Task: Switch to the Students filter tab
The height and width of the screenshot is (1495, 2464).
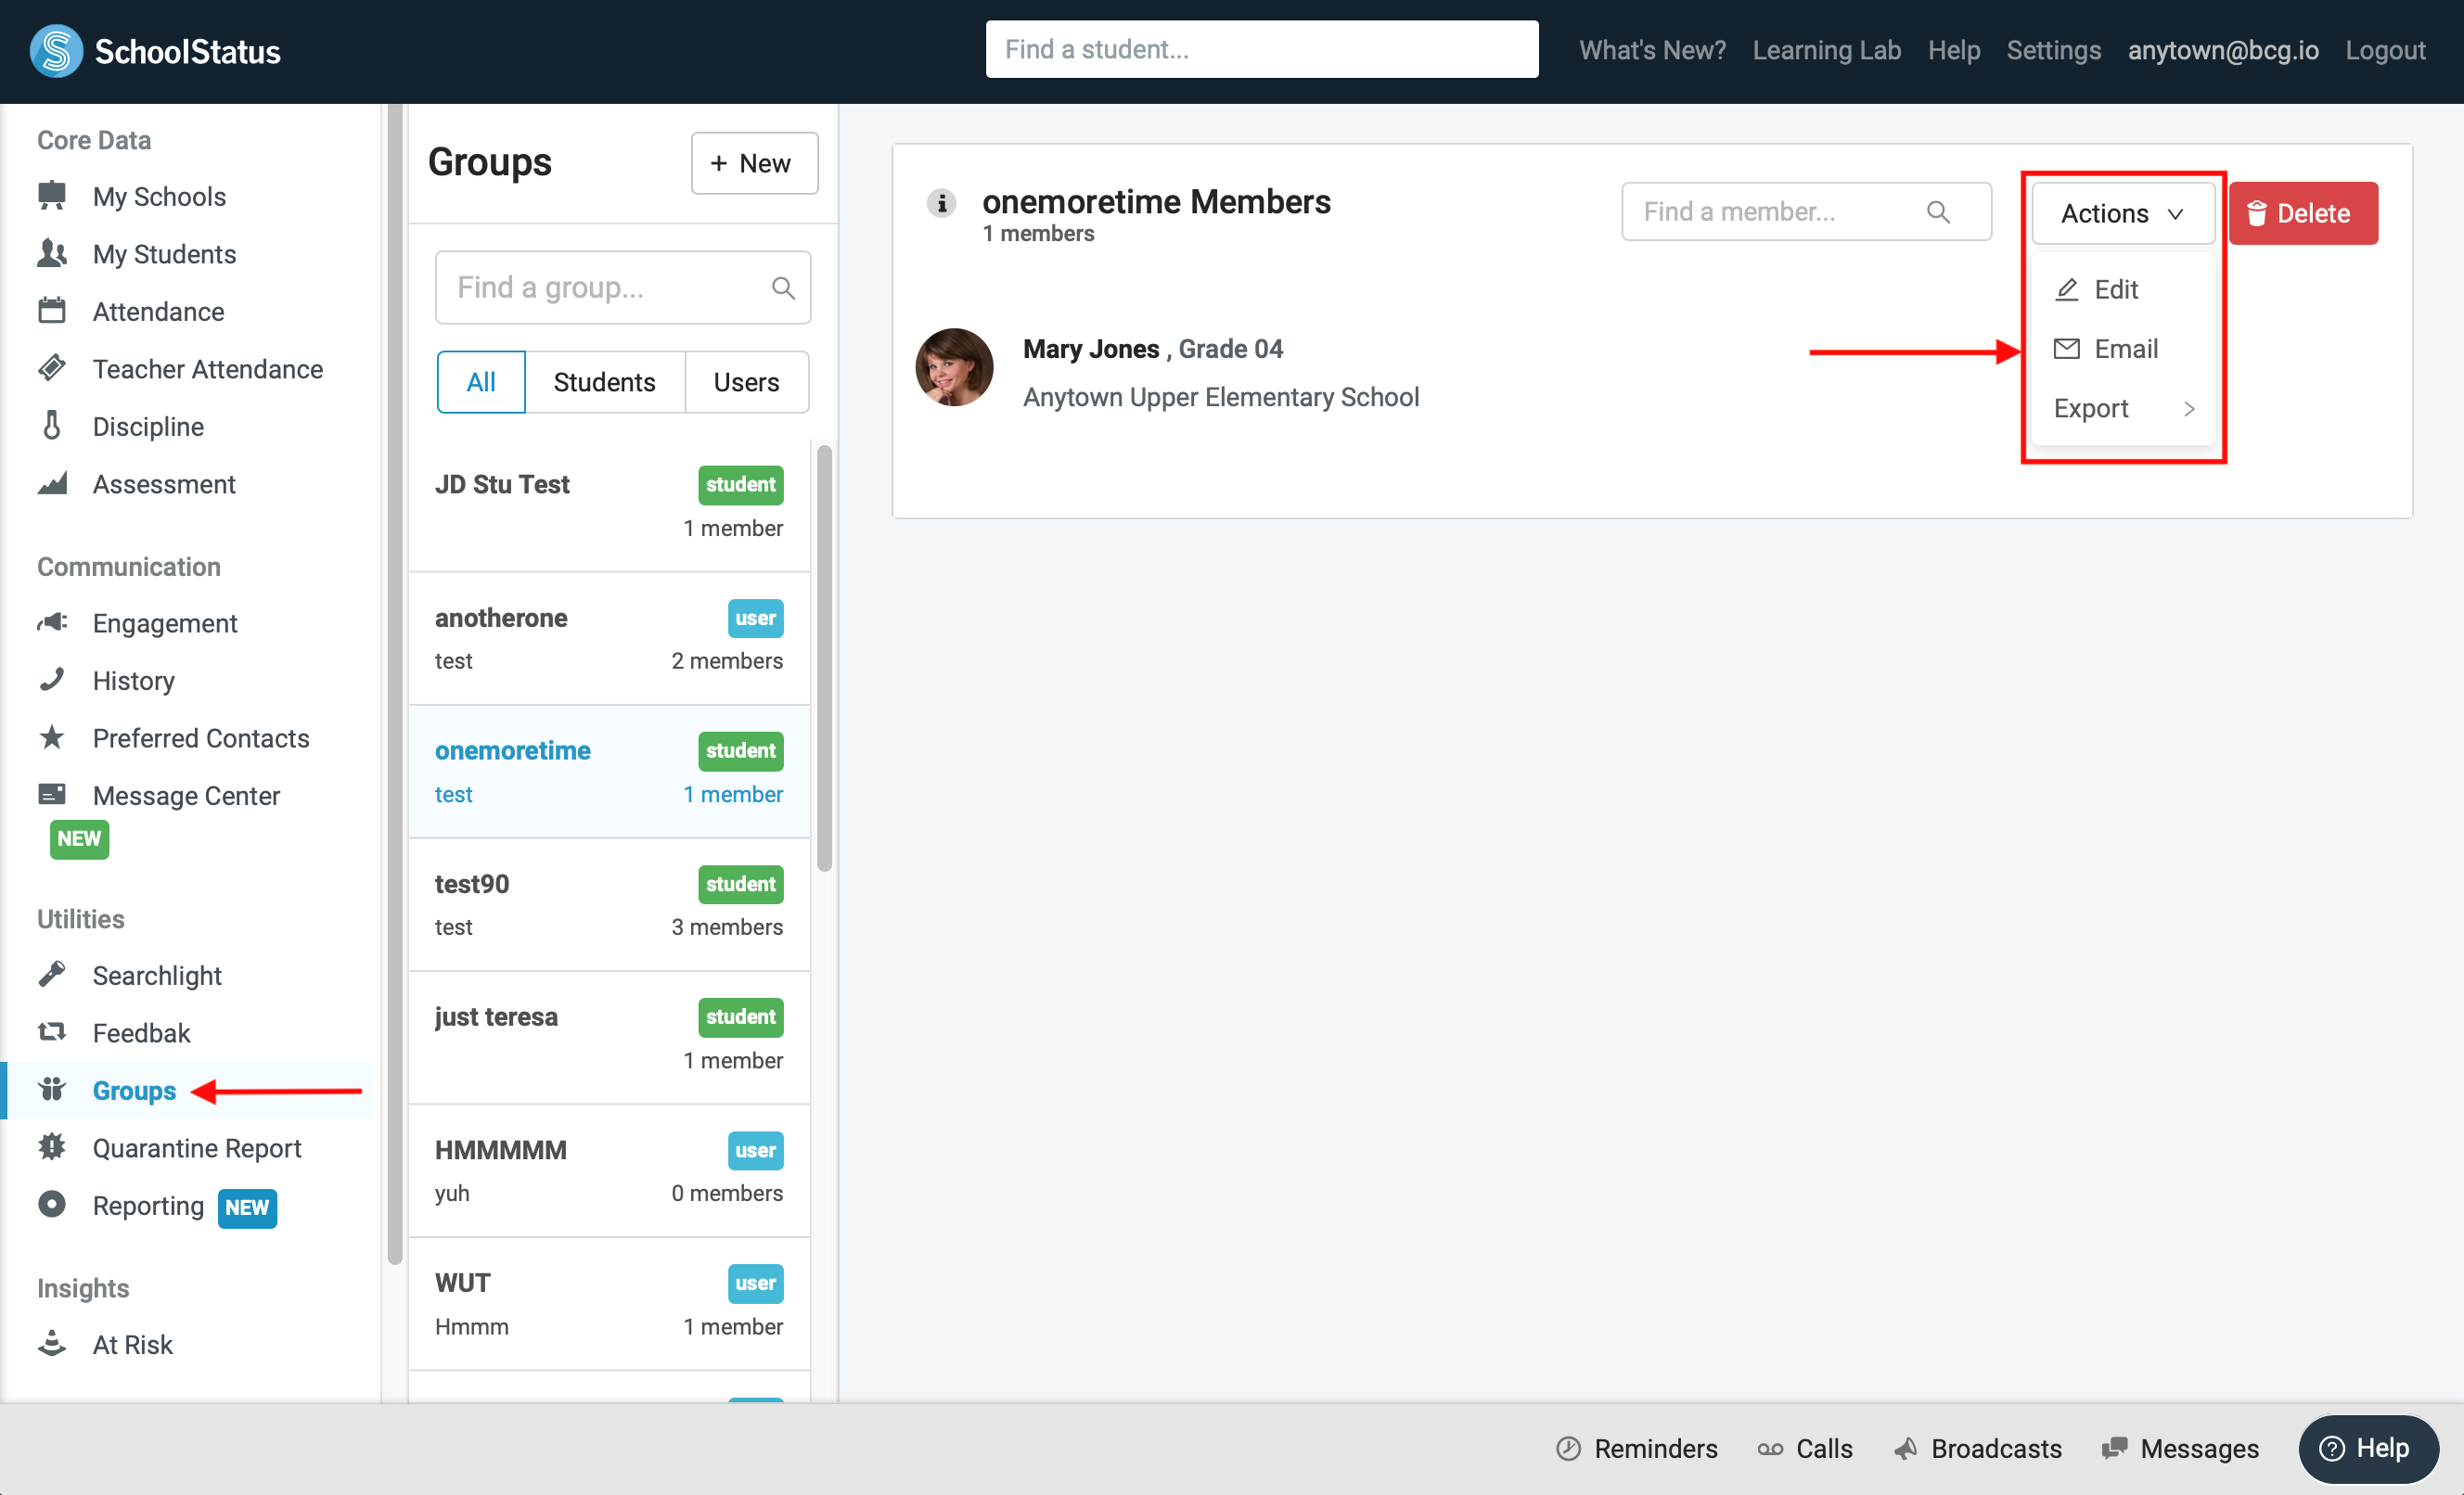Action: pyautogui.click(x=604, y=382)
